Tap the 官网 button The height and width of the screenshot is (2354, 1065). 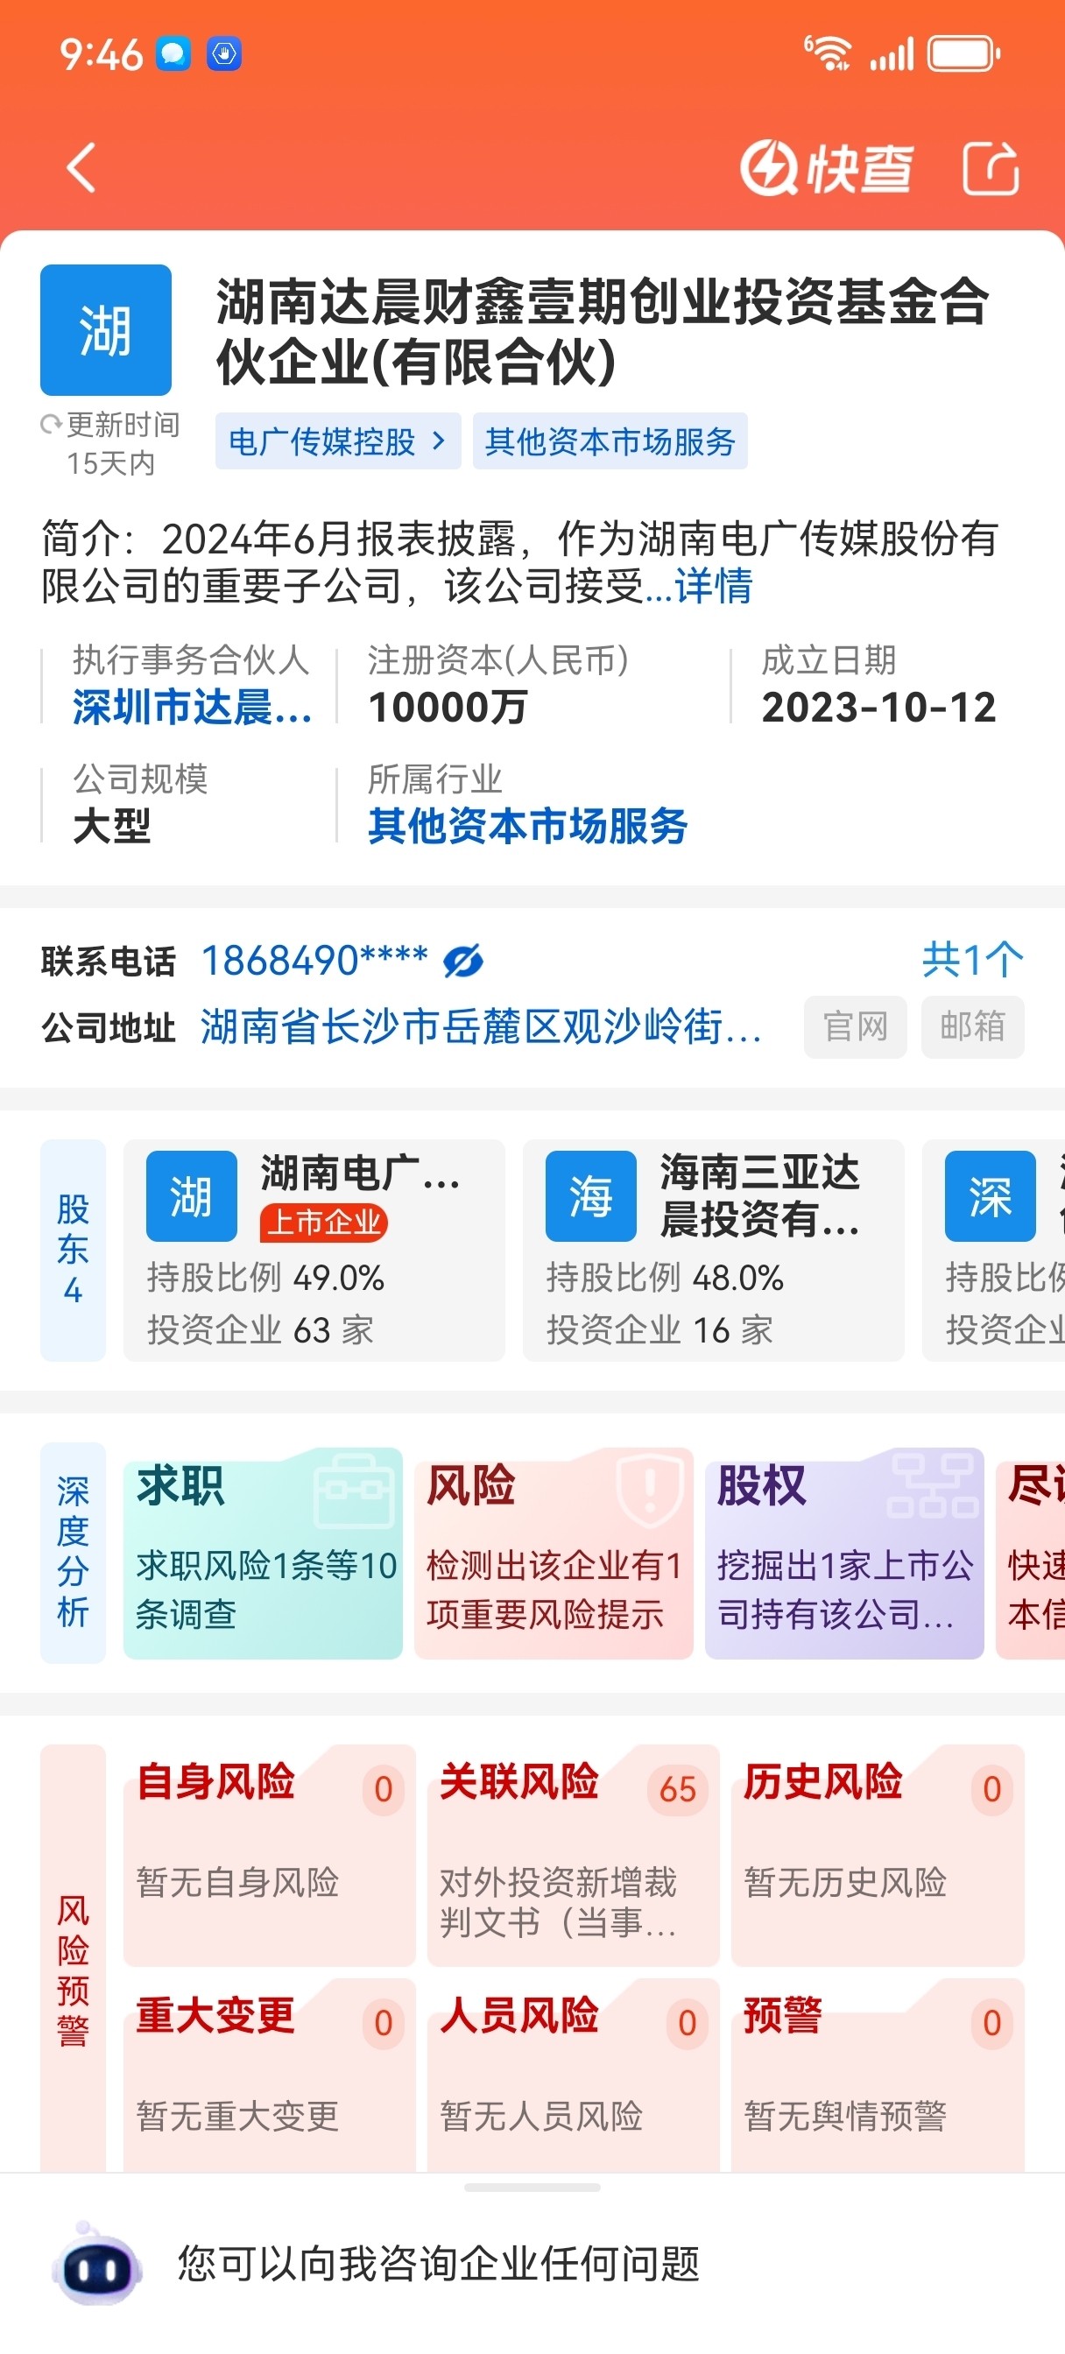855,1027
